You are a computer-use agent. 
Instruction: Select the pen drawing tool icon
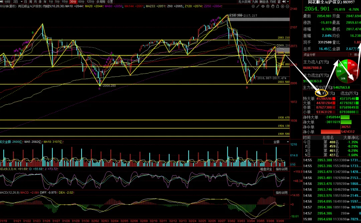click(258, 6)
